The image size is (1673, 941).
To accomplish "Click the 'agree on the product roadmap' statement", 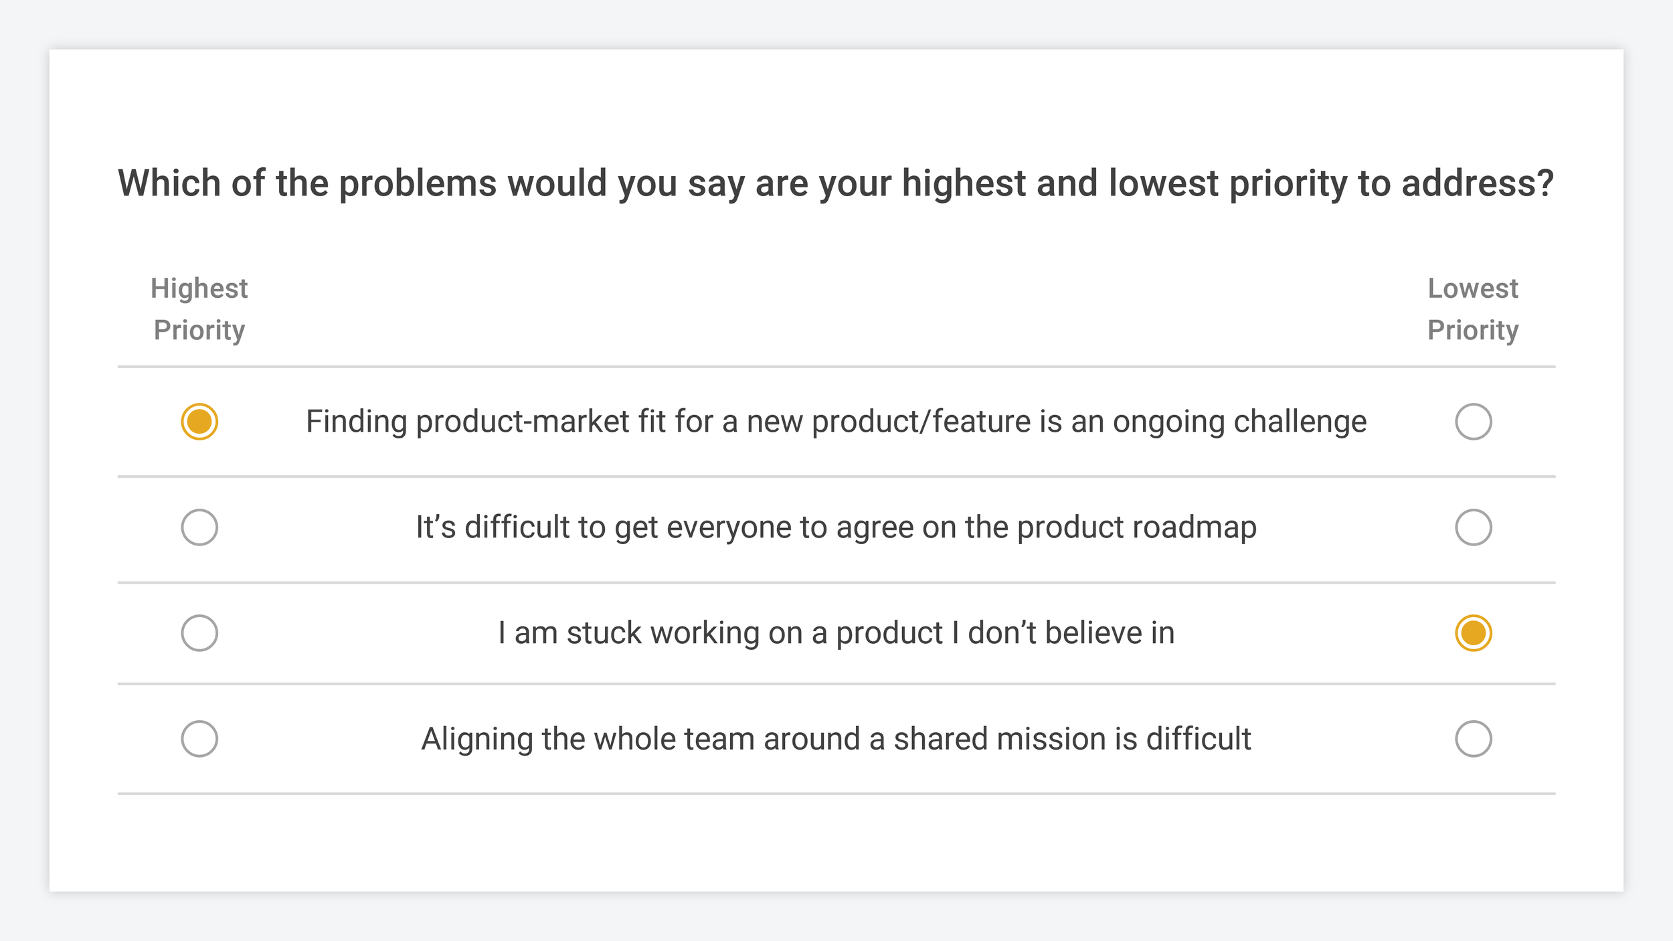I will (x=836, y=527).
